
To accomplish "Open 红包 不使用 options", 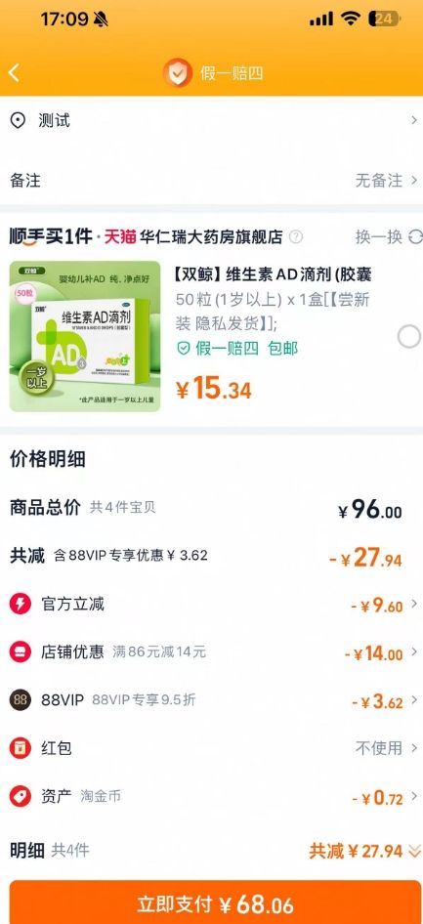I will (x=386, y=748).
